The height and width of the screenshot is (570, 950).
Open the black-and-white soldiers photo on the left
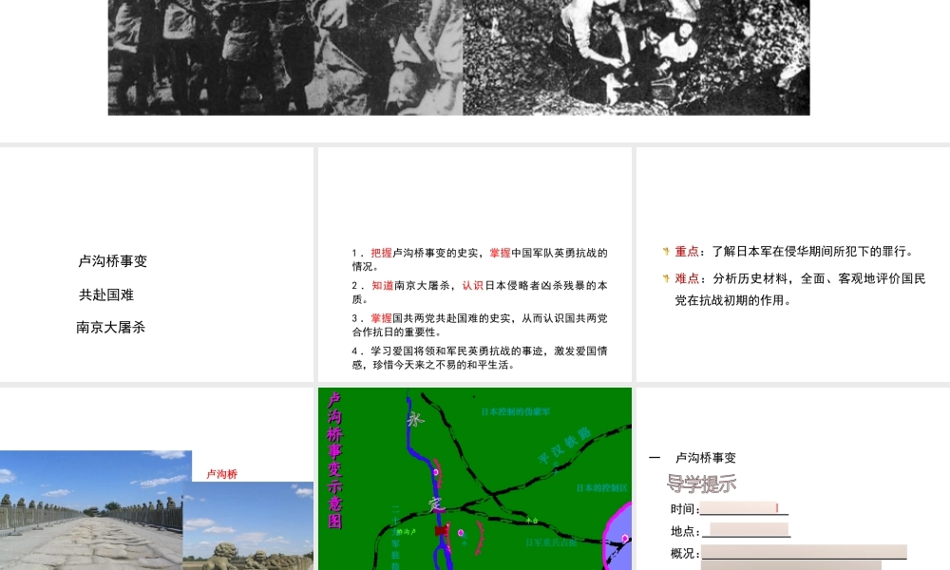point(285,58)
